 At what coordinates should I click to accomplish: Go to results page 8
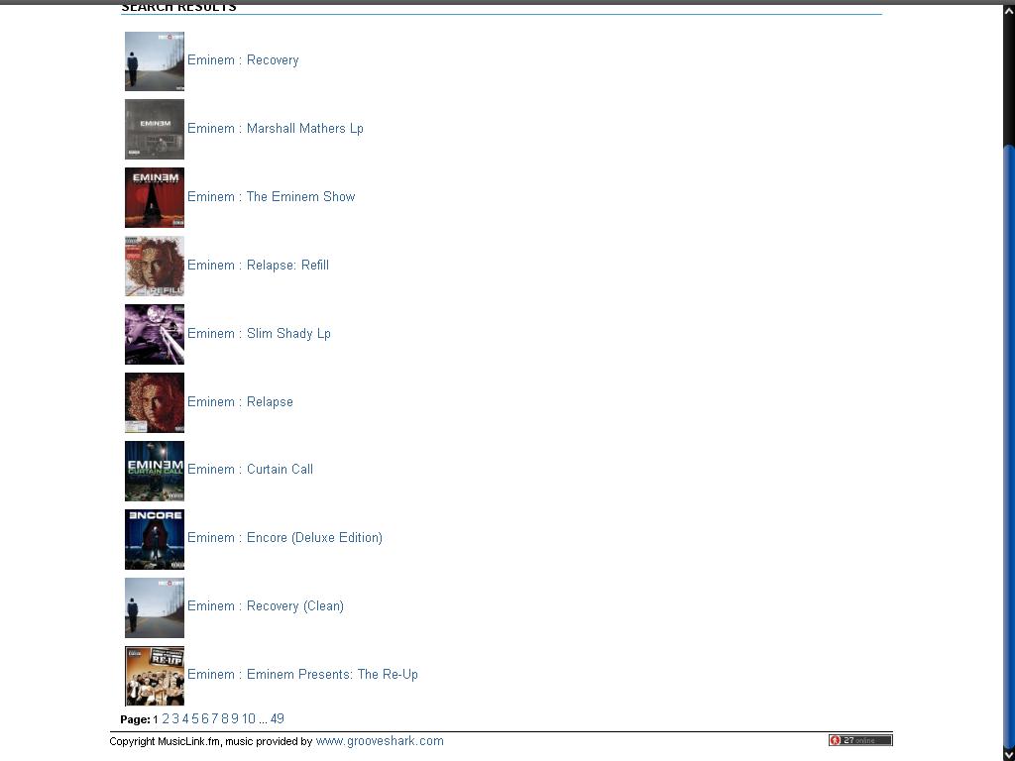225,719
